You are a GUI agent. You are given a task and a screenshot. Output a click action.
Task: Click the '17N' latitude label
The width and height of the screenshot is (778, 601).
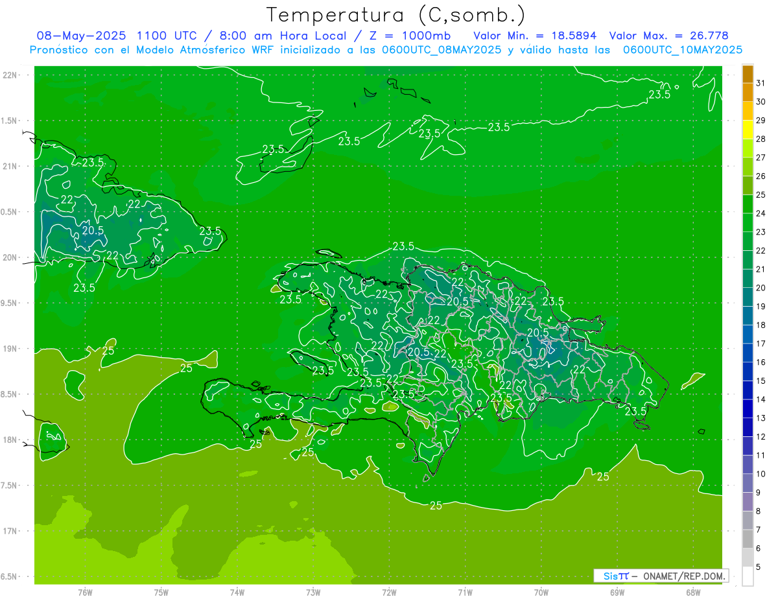(x=9, y=531)
